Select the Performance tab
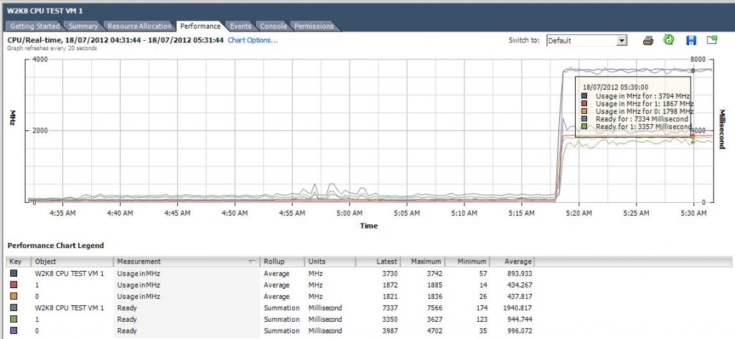Viewport: 735px width, 339px height. (200, 27)
